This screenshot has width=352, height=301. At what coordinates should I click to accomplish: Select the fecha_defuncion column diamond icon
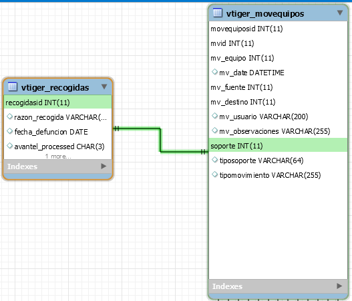(x=9, y=131)
